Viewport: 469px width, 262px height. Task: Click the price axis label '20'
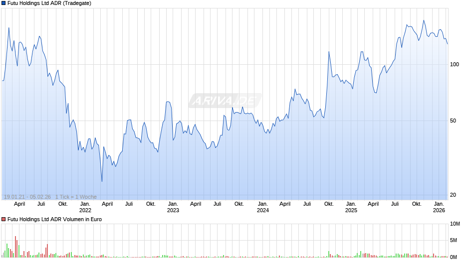tap(453, 195)
